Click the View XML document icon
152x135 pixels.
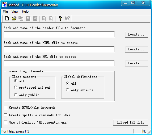[44, 19]
